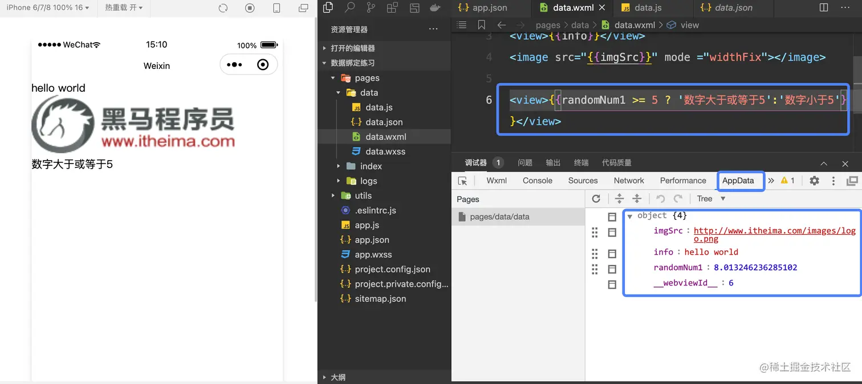Screen dimensions: 862x384
Task: Click the WeChat capsule circle close button
Action: click(x=263, y=64)
